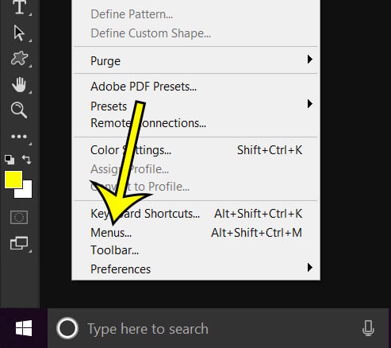This screenshot has height=348, width=391.
Task: Click the yellow foreground color swatch
Action: tap(13, 180)
